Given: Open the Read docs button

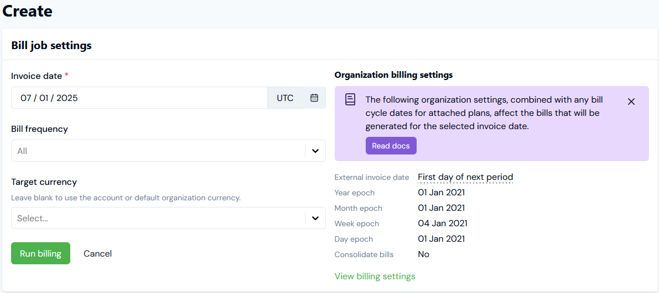Looking at the screenshot, I should pos(391,146).
